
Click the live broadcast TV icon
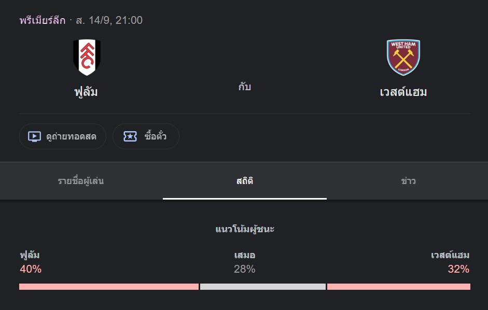point(35,137)
